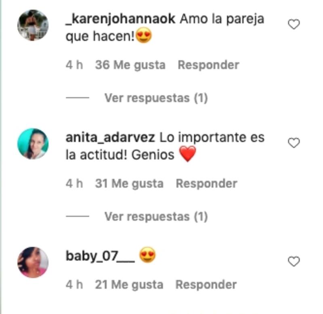View who liked: 31 Me gusta
323x314 pixels.
point(129,184)
